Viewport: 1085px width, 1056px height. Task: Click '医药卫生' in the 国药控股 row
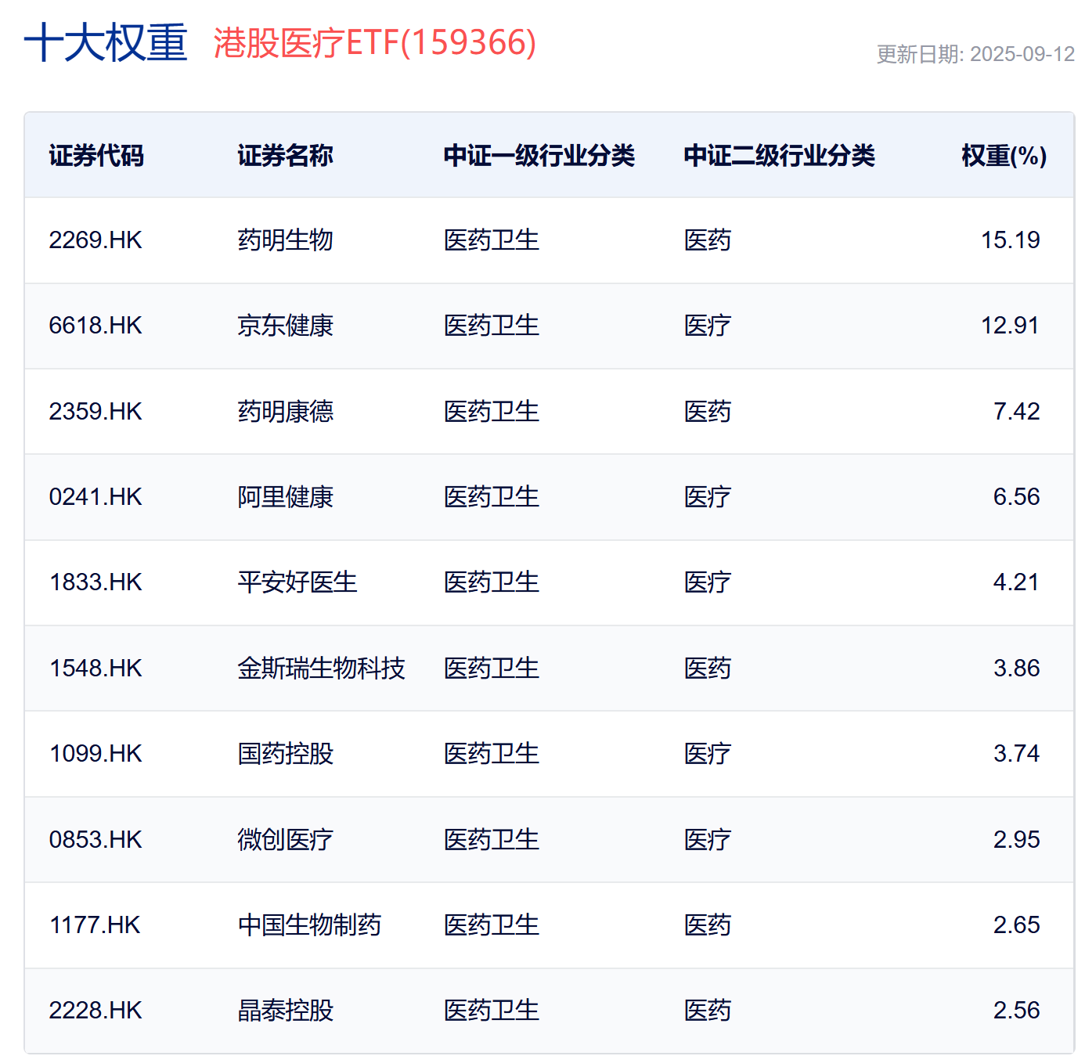pos(492,754)
